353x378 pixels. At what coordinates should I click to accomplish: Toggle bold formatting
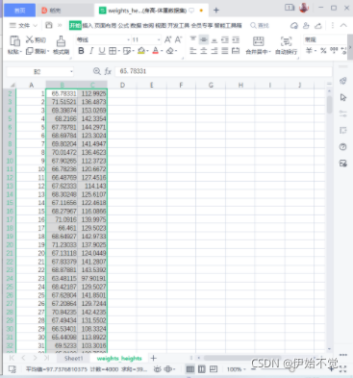[81, 51]
